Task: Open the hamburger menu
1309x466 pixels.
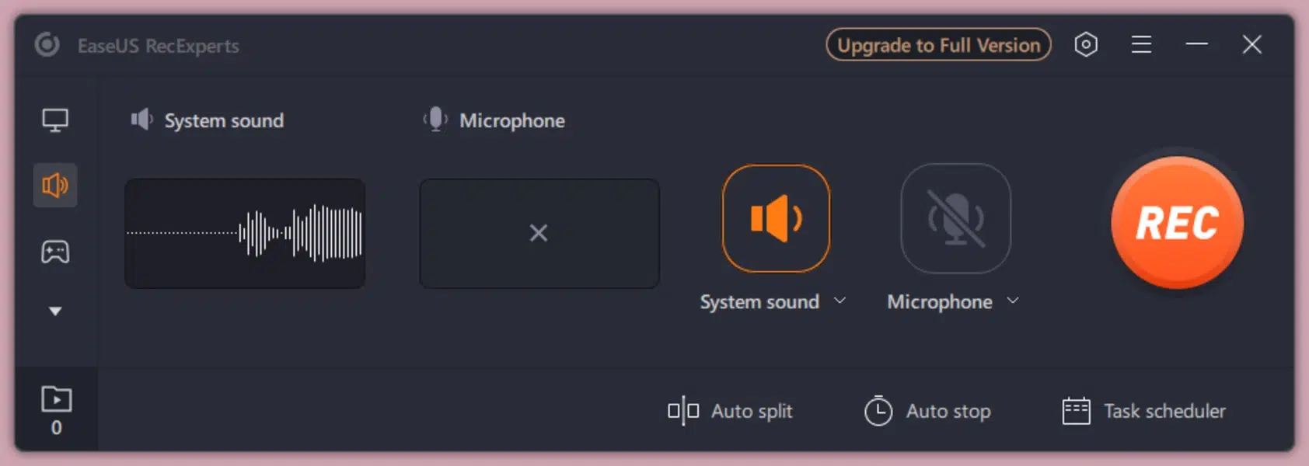Action: tap(1141, 44)
